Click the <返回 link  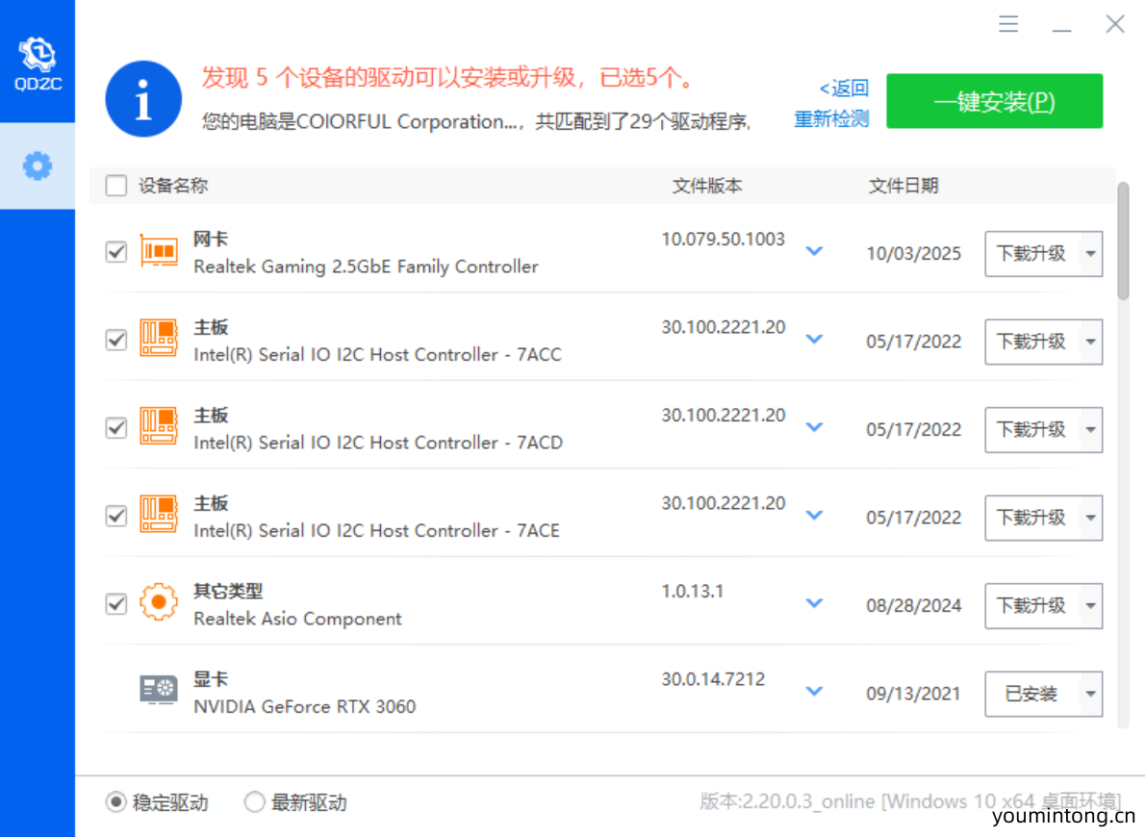[844, 89]
